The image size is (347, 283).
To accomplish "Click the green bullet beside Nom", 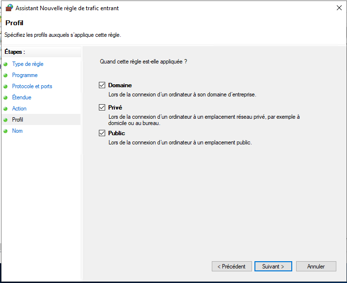I will [5, 131].
